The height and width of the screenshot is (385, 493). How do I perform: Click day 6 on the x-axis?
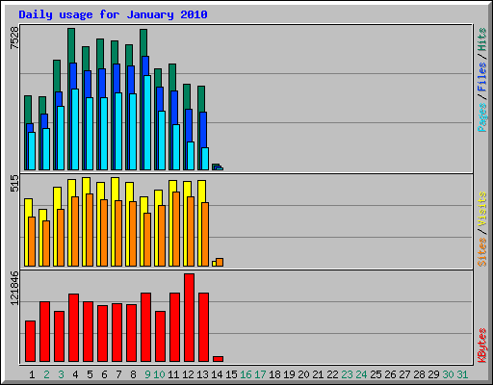point(104,374)
